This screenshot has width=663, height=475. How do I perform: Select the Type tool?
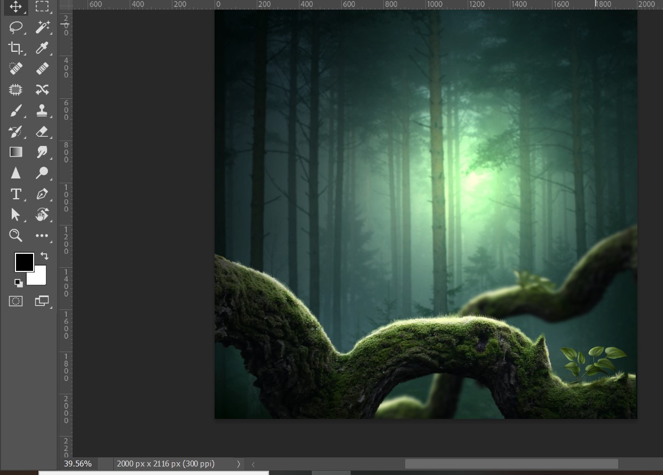click(x=15, y=194)
